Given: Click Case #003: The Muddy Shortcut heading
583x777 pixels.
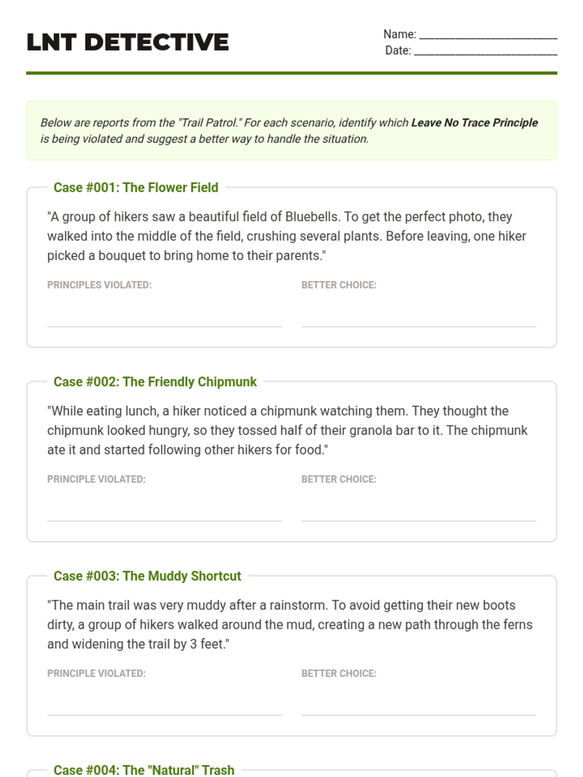Looking at the screenshot, I should point(147,576).
